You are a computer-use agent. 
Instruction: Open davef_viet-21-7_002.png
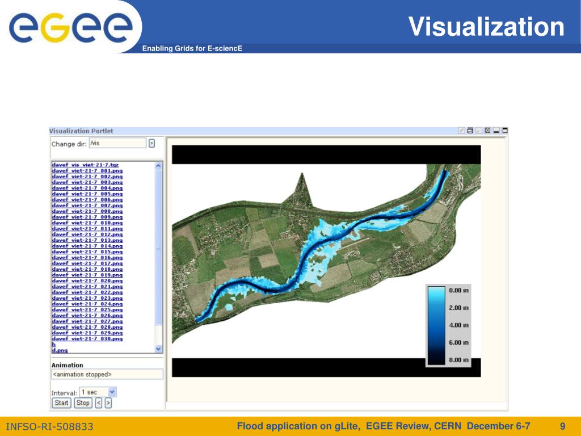coord(87,177)
